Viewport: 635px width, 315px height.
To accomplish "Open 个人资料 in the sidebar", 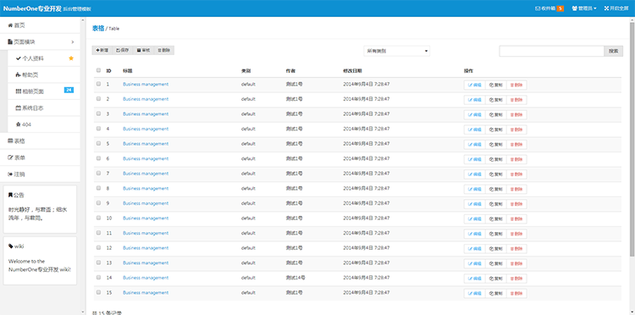I will 44,58.
